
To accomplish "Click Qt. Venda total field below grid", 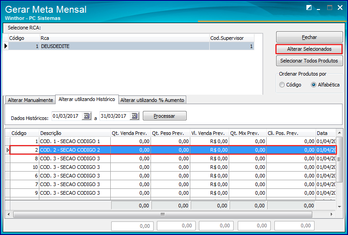I will click(x=132, y=226).
